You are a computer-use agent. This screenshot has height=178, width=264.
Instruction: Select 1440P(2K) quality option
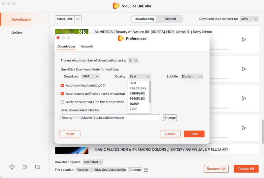point(137,99)
